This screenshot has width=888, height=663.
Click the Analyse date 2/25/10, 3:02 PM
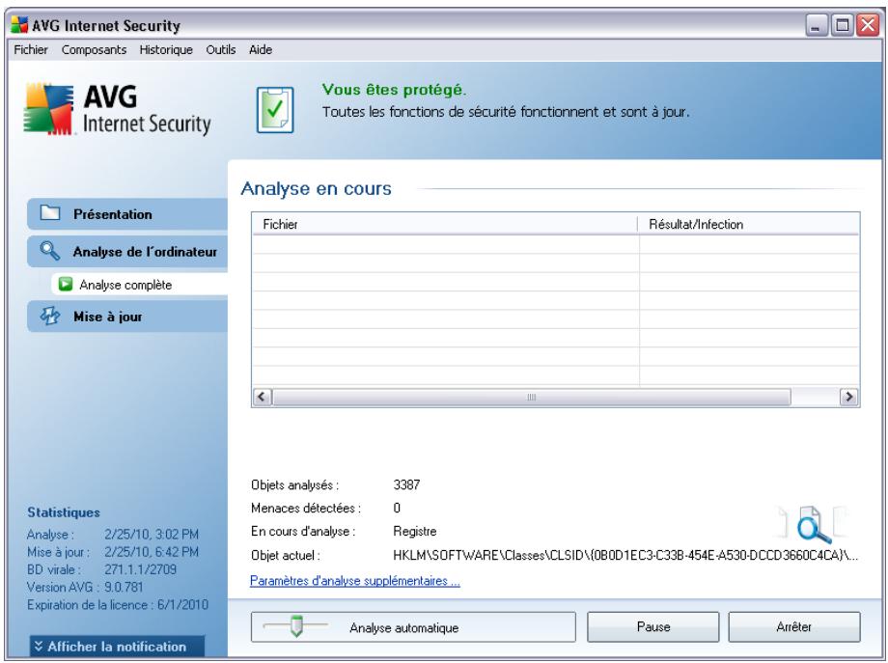152,535
